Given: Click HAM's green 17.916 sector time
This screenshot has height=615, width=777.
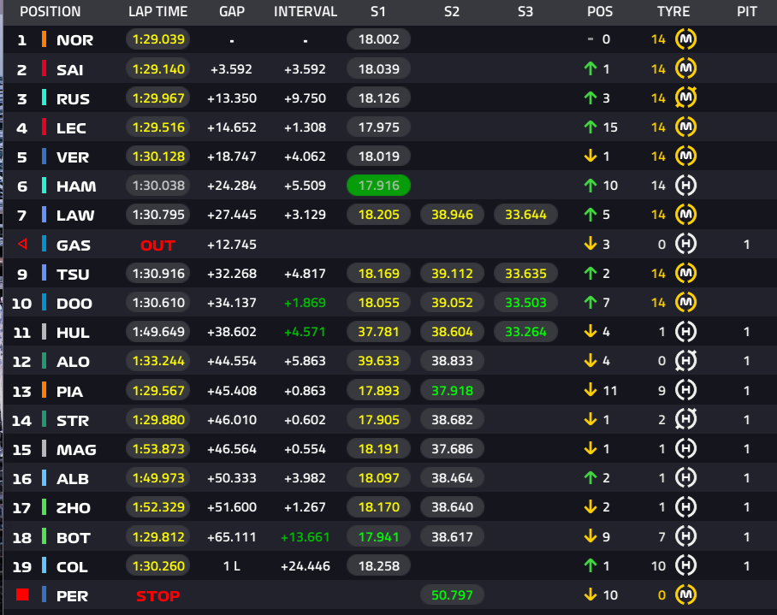Looking at the screenshot, I should (378, 186).
